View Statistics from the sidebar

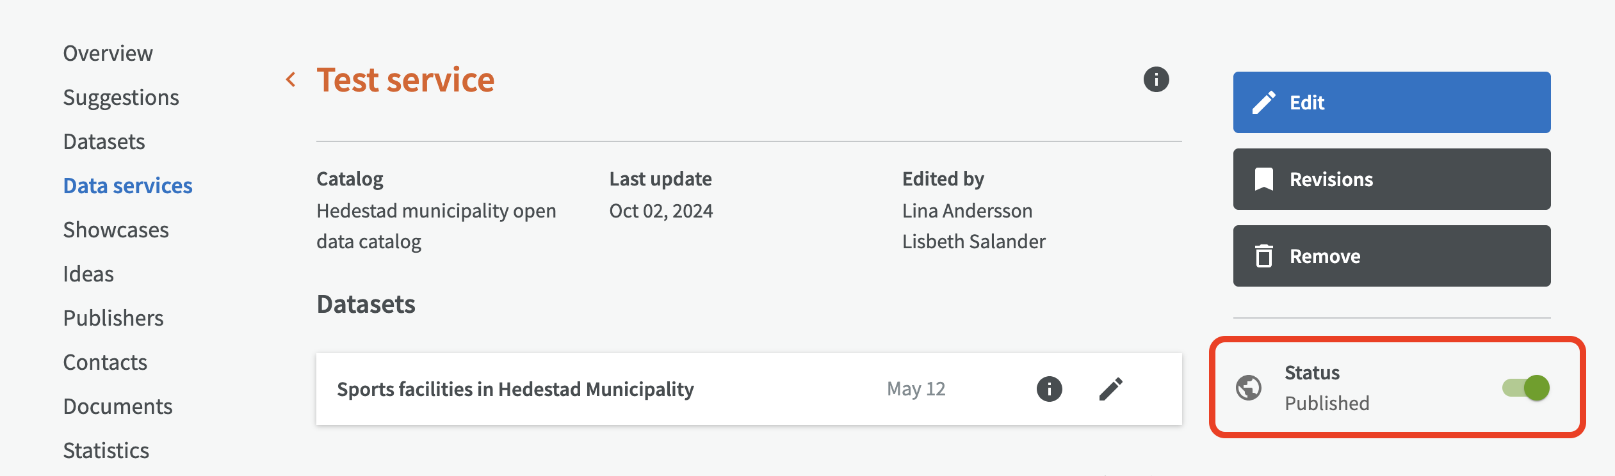(106, 450)
